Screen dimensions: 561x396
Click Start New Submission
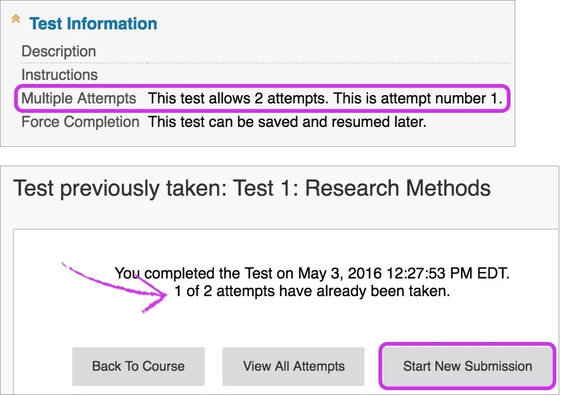[467, 366]
